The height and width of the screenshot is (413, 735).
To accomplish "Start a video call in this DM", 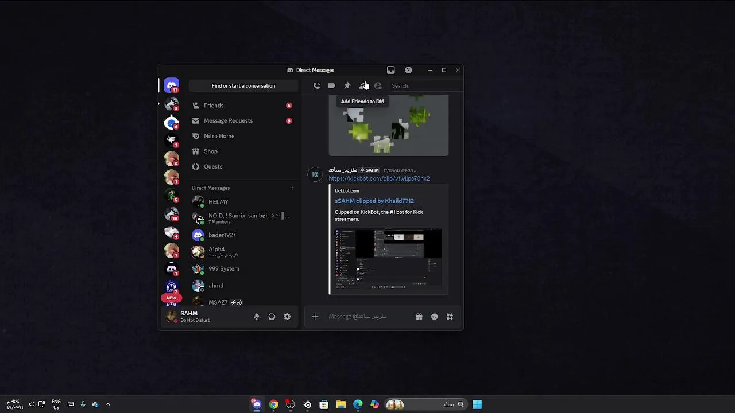I will click(332, 85).
